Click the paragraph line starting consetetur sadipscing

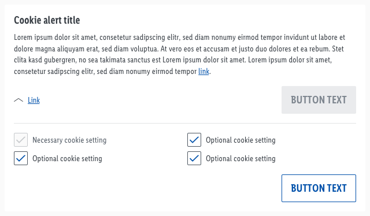click(112, 71)
